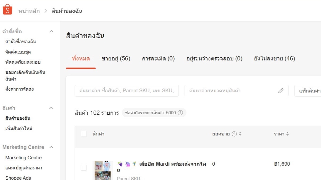
Task: Open the Mardi t-shirt product thumbnail
Action: [103, 170]
